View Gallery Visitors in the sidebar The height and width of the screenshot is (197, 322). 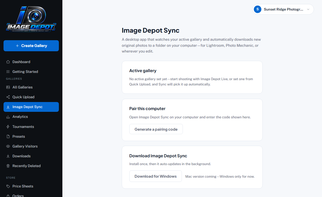31,146
